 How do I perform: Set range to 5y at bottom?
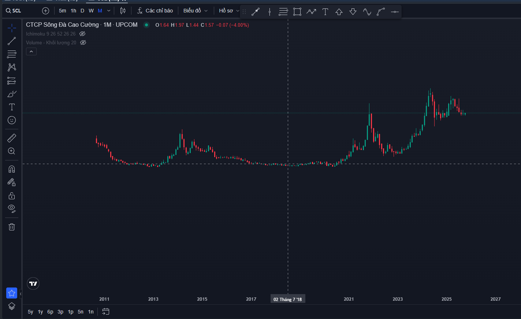[x=30, y=312]
